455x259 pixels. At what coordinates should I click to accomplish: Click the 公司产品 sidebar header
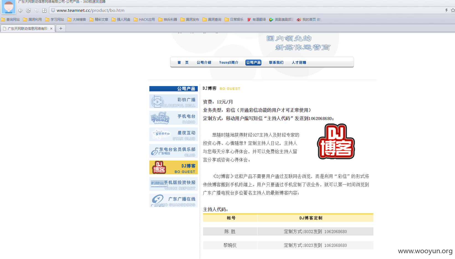point(173,89)
